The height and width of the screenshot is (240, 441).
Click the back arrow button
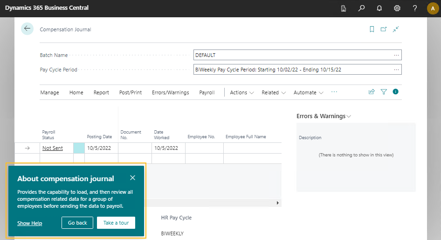pos(27,29)
